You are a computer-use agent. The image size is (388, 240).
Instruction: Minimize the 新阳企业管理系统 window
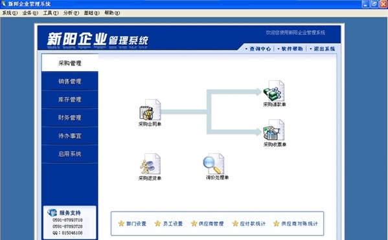pos(365,4)
